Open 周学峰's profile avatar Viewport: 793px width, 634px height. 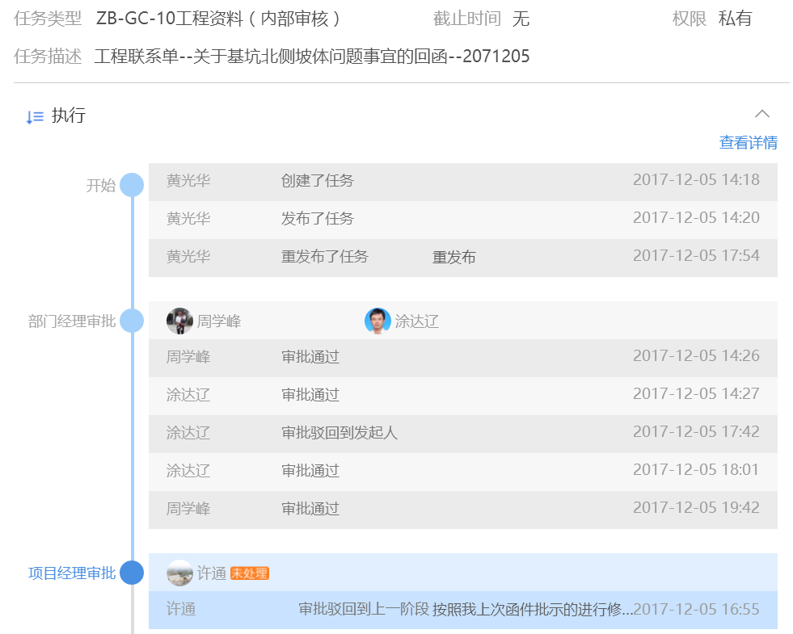pos(179,320)
